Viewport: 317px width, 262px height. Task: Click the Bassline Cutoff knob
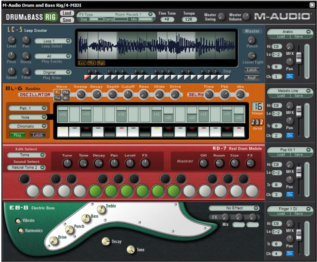click(128, 94)
